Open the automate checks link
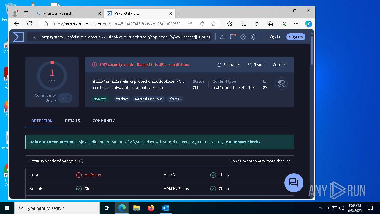This screenshot has height=214, width=380. (x=245, y=142)
